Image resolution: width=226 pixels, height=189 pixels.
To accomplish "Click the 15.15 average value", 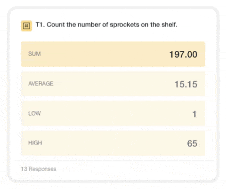I will pos(186,84).
